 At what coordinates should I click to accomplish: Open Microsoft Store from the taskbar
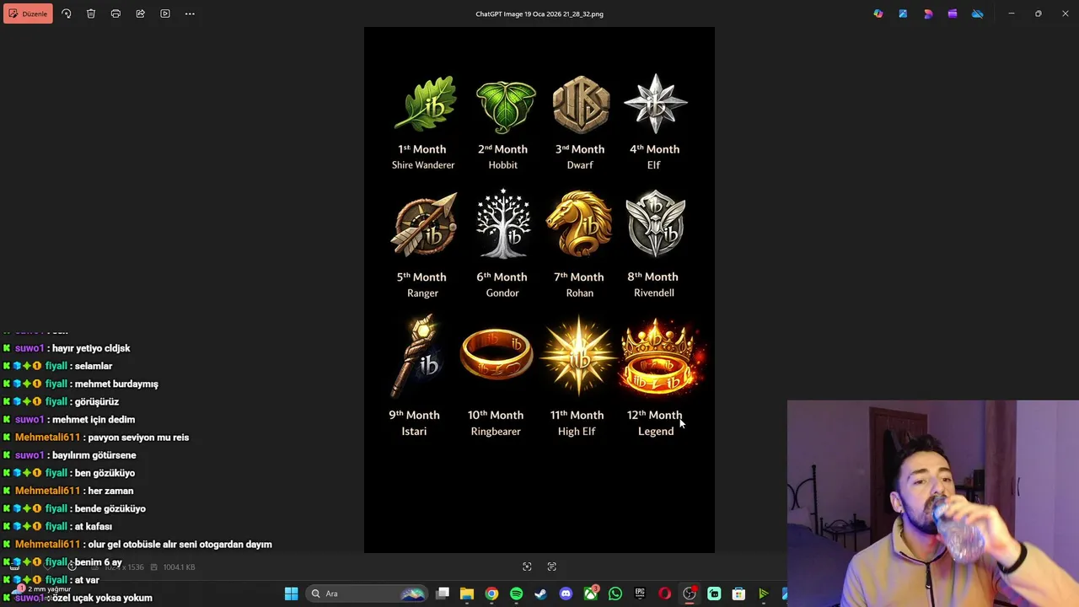738,594
